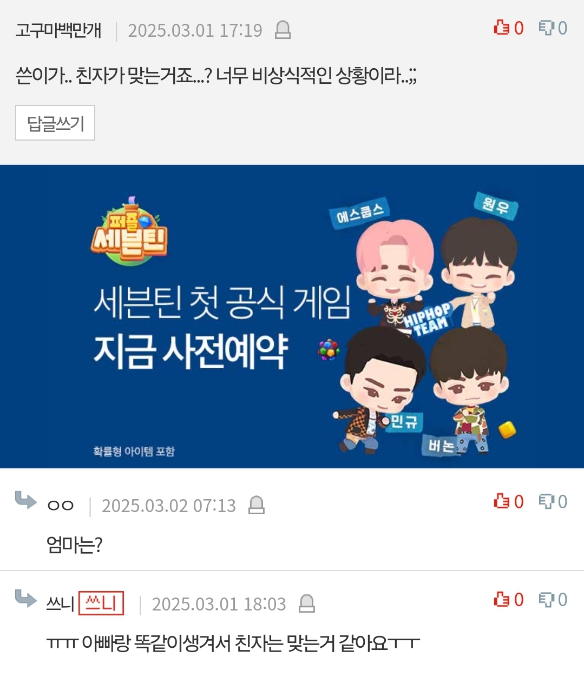The image size is (584, 677).
Task: Dislike the reply by ㅇㅇ
Action: [553, 501]
